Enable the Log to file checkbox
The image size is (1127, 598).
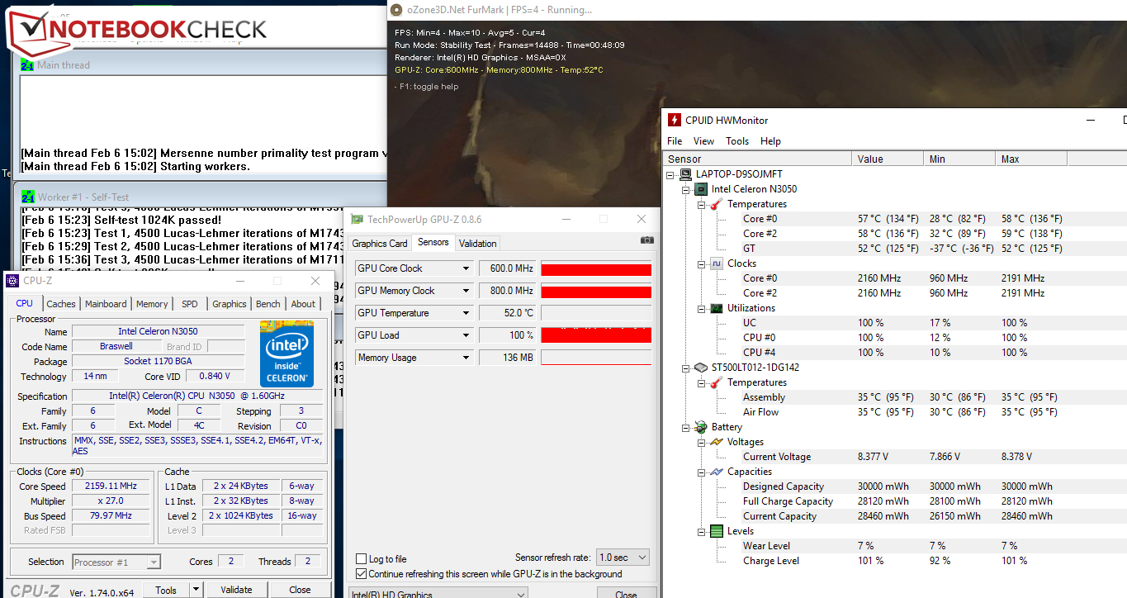(361, 559)
